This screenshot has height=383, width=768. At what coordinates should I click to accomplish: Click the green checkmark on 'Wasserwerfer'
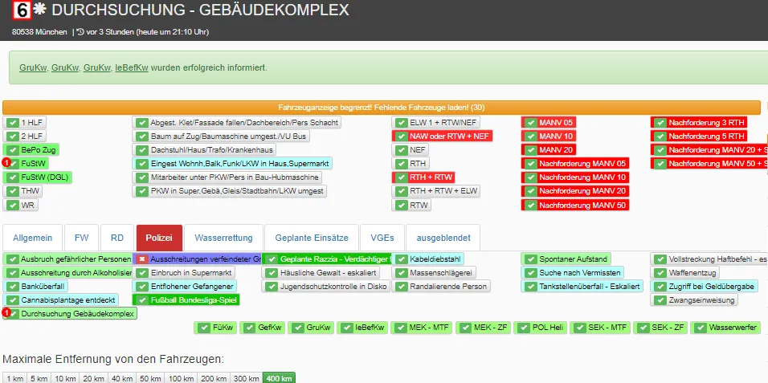pos(701,328)
